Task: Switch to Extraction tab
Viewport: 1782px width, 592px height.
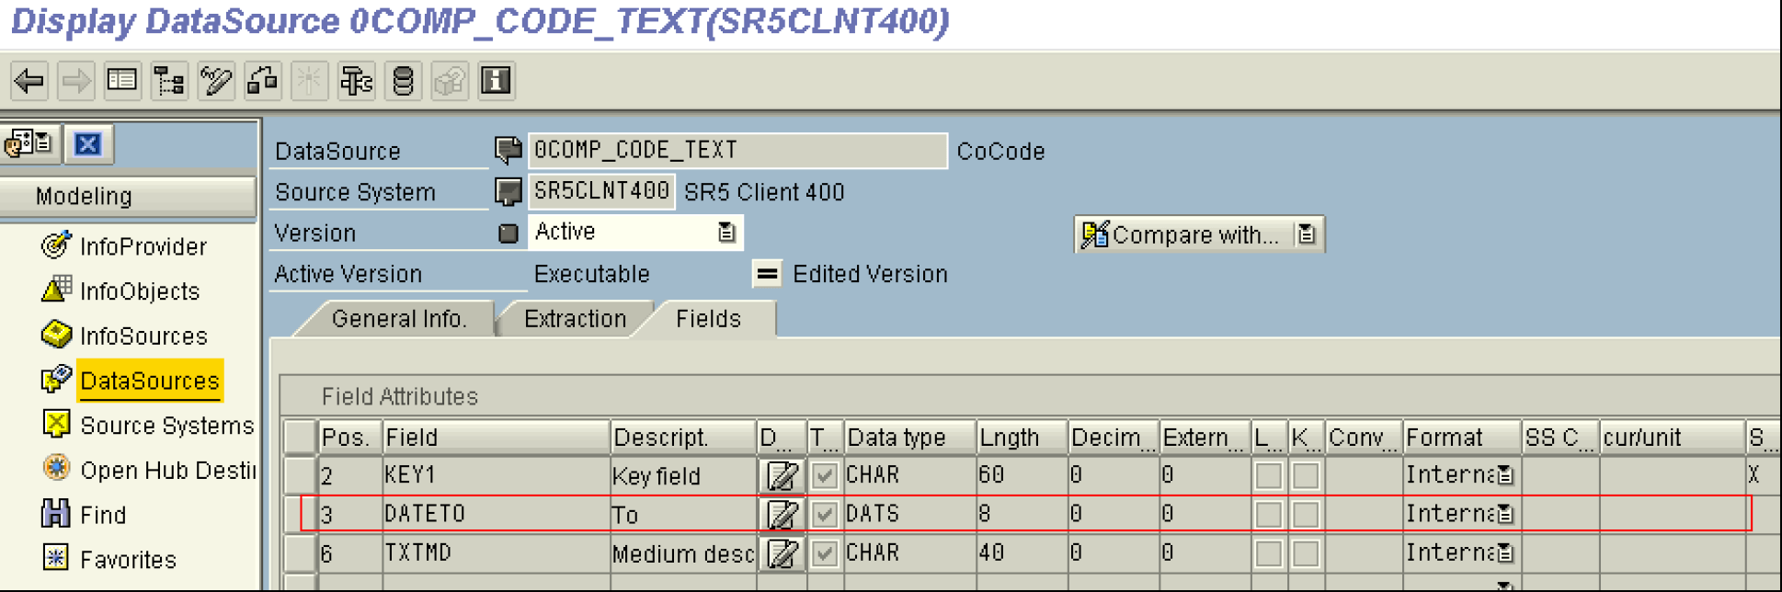Action: click(x=575, y=319)
